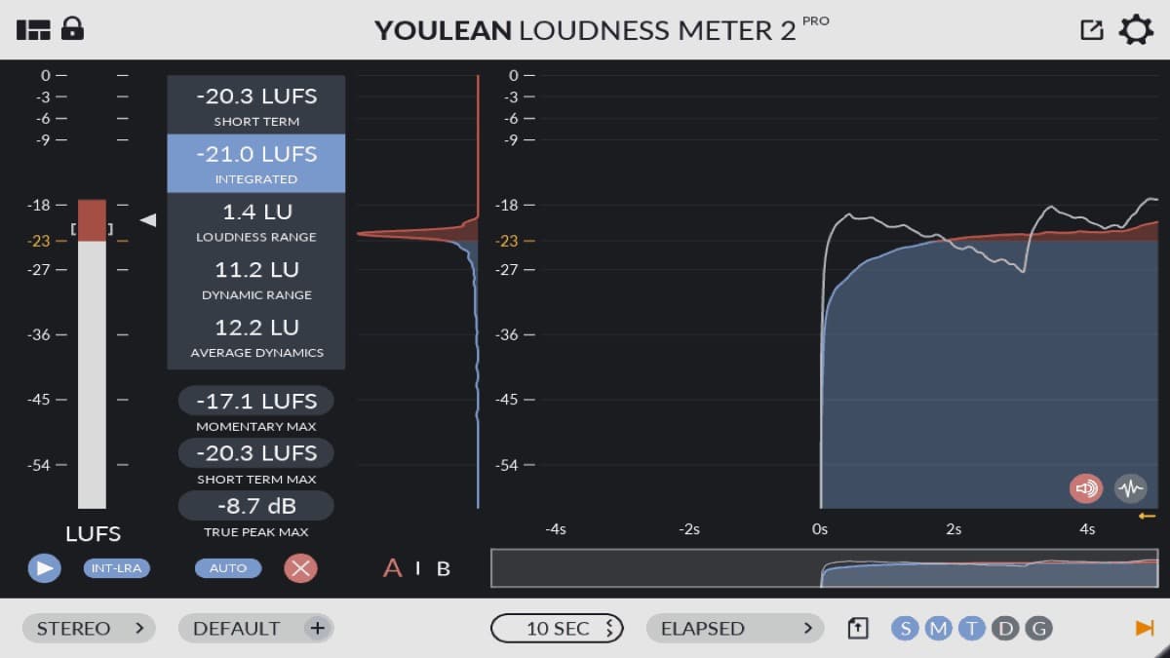This screenshot has height=658, width=1170.
Task: Toggle the AUTO button
Action: point(228,568)
